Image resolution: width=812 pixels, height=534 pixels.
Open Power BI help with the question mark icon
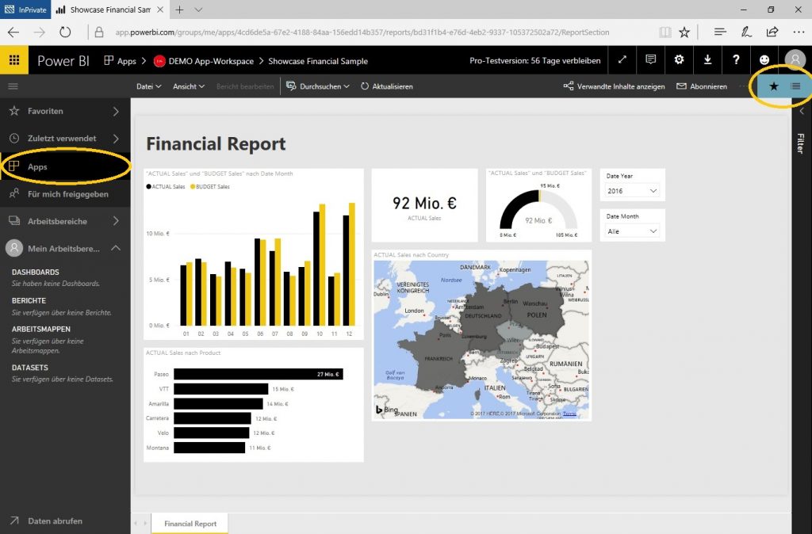[736, 59]
